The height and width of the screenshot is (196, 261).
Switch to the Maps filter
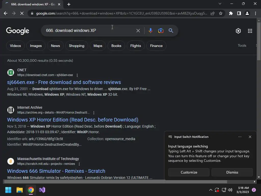tap(98, 46)
